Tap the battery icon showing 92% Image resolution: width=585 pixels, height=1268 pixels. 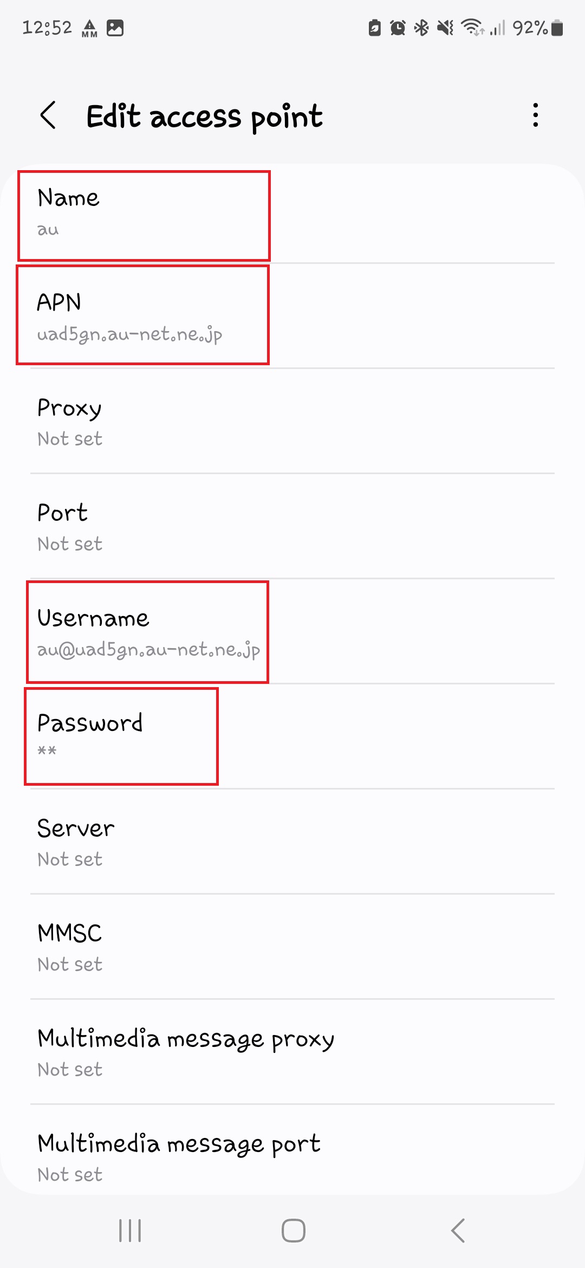point(557,28)
